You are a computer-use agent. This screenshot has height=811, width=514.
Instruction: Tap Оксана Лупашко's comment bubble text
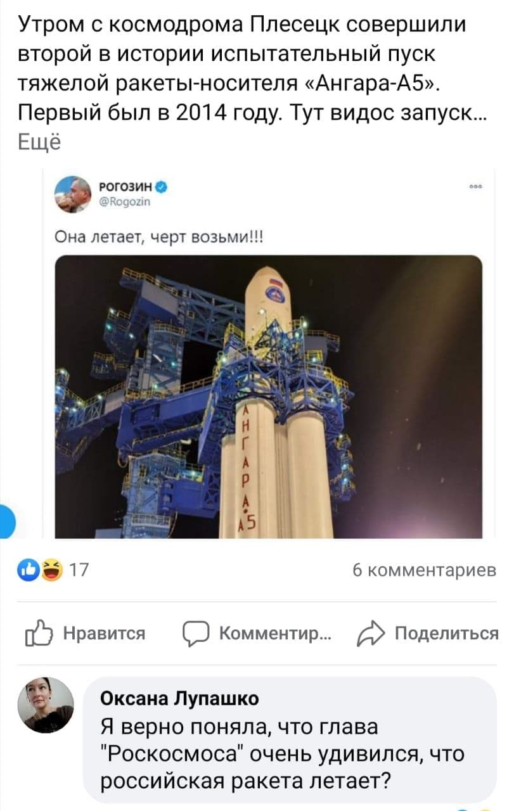283,753
